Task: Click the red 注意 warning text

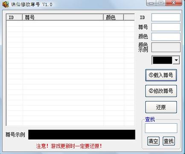Action: (69, 146)
